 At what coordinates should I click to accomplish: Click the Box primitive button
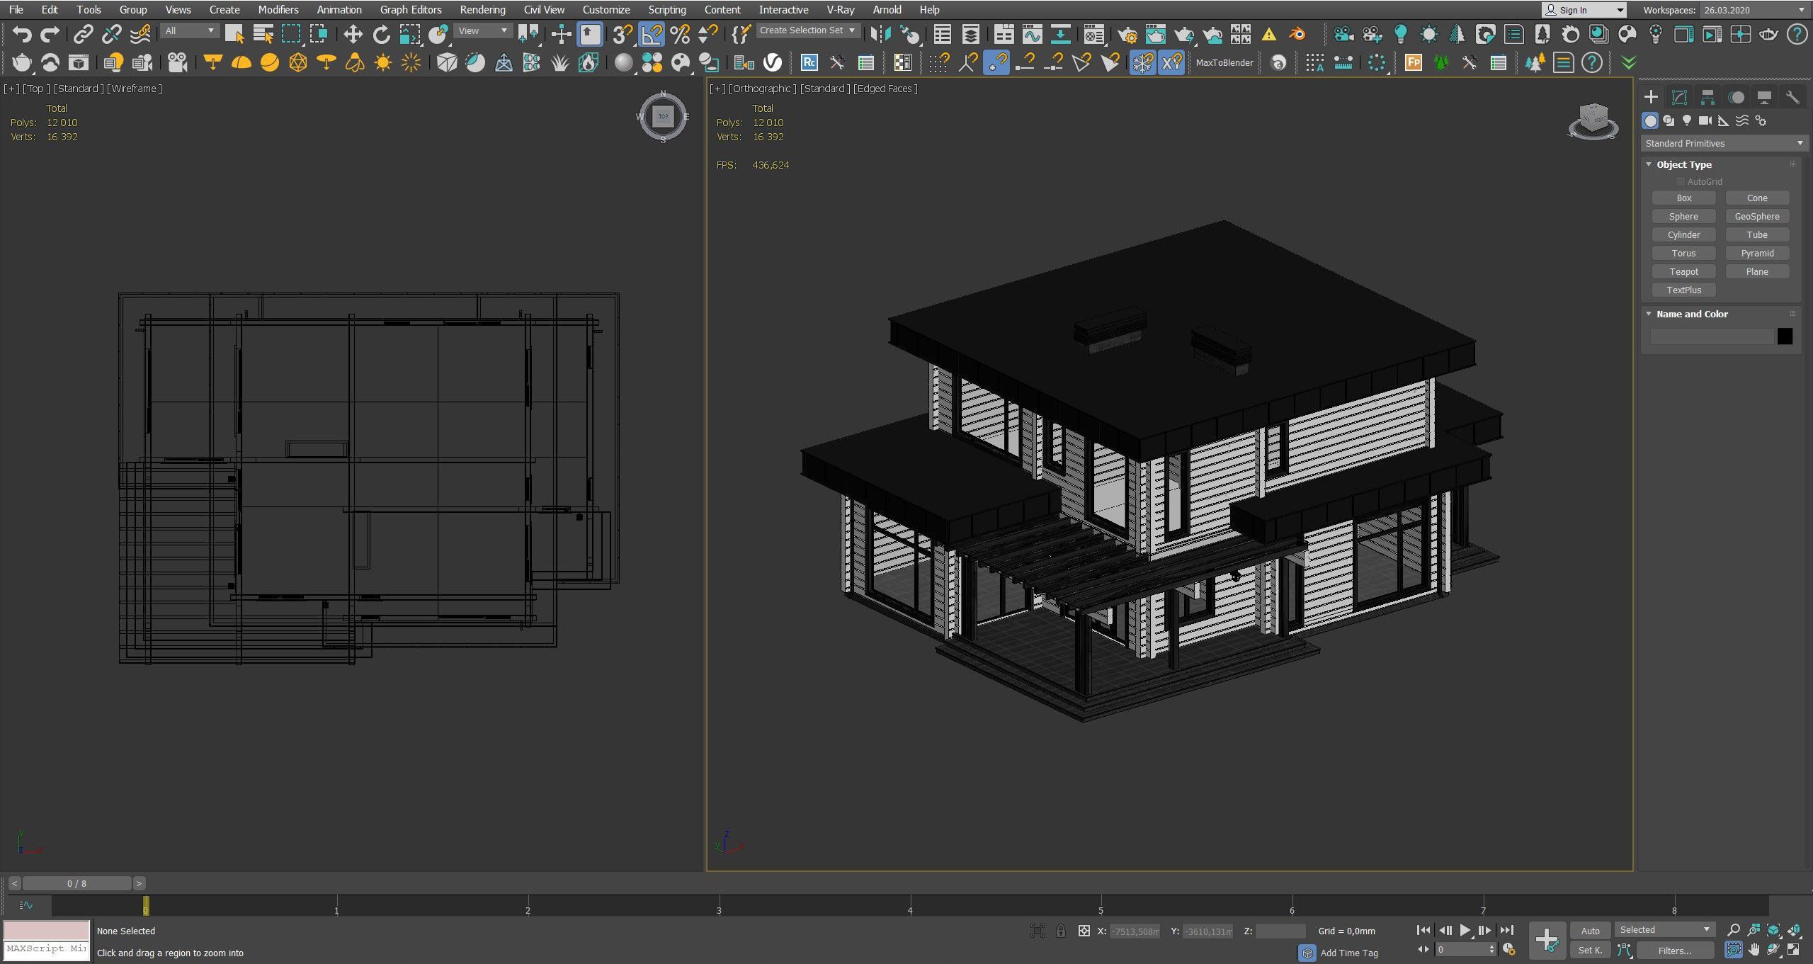click(x=1683, y=198)
